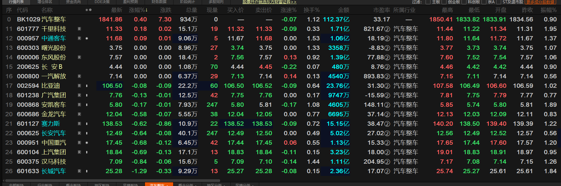The width and height of the screenshot is (561, 186).
Task: Sort by the 涨速% column header
Action: click(288, 10)
